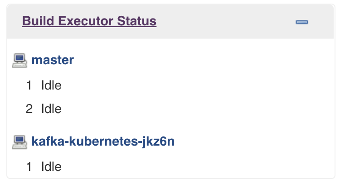This screenshot has width=340, height=189.
Task: Click Idle status of master executor 2
Action: coord(51,109)
